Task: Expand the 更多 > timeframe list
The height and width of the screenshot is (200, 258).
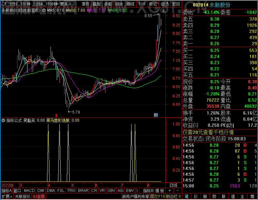Action: [x=66, y=4]
